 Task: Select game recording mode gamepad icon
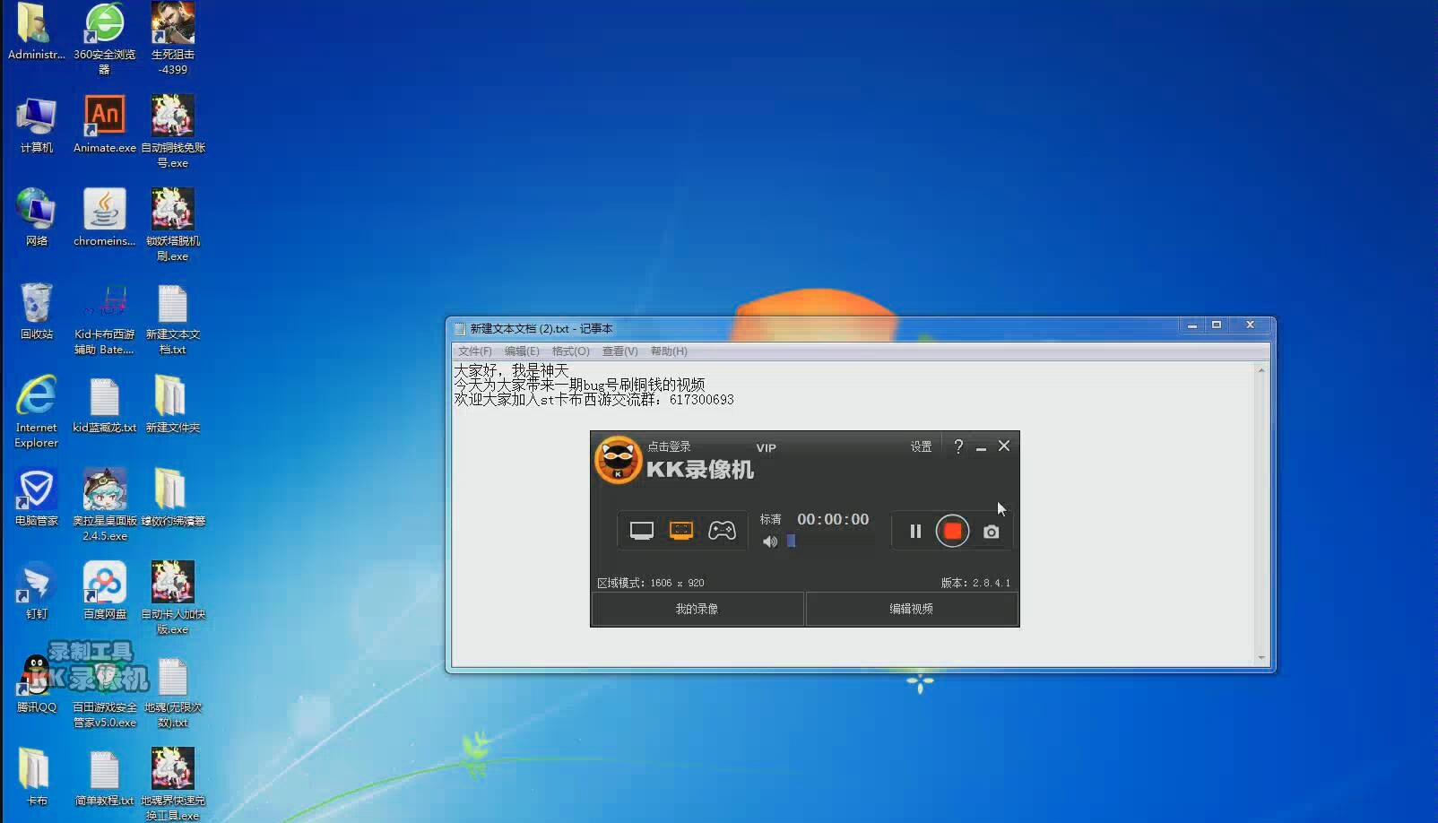[x=722, y=531]
